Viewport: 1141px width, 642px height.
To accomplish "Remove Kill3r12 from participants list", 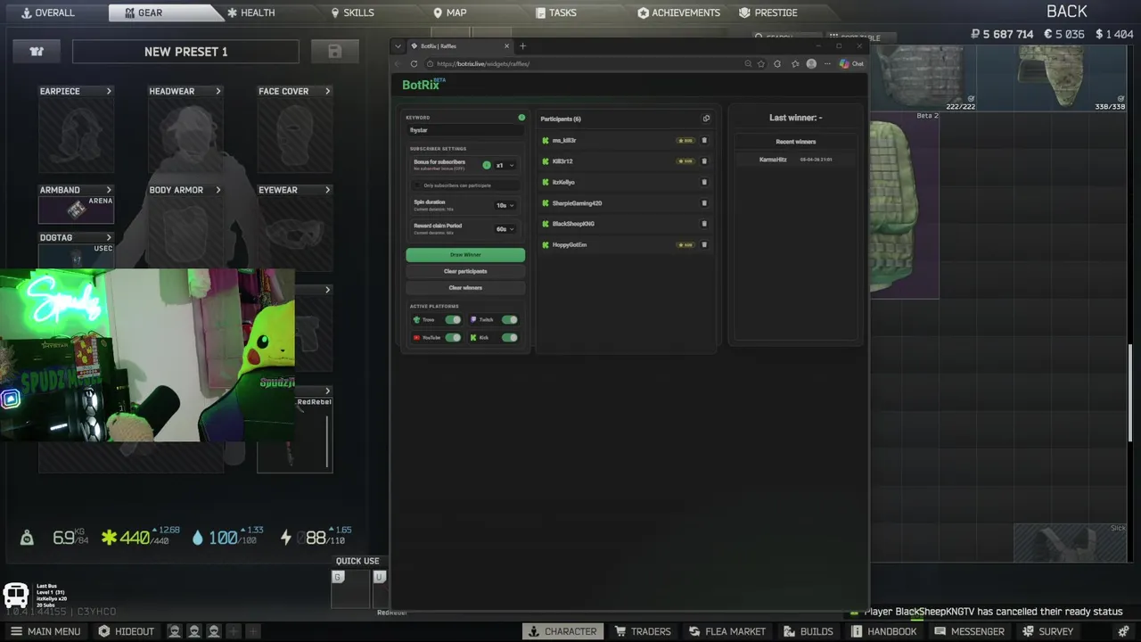I will [x=704, y=161].
